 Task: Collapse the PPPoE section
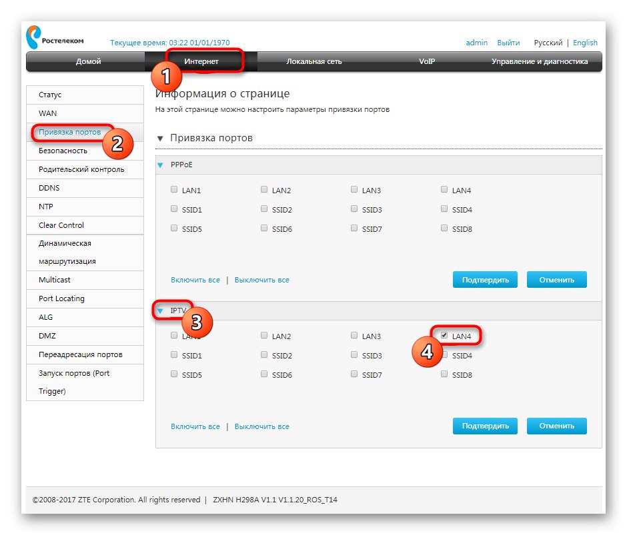160,165
